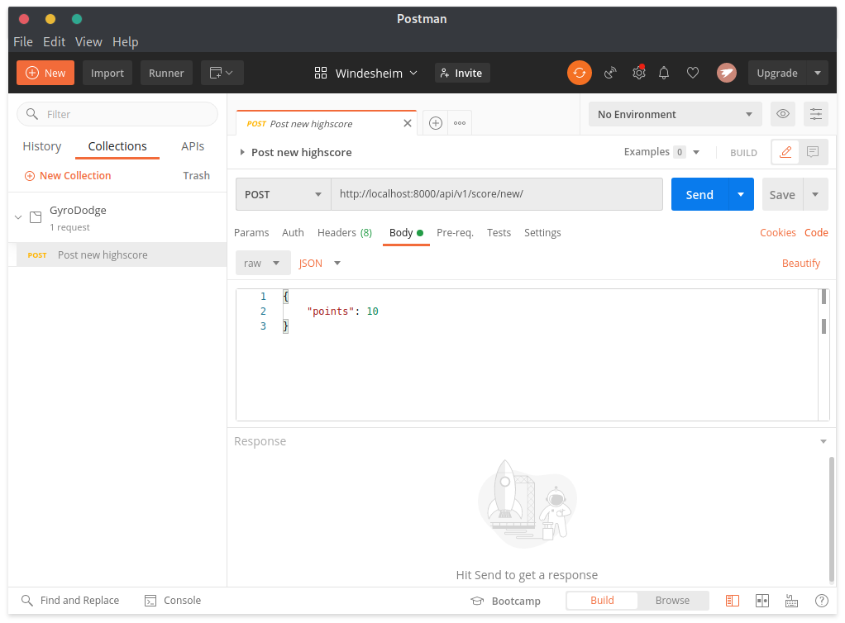Open the raw body type dropdown

tap(263, 263)
